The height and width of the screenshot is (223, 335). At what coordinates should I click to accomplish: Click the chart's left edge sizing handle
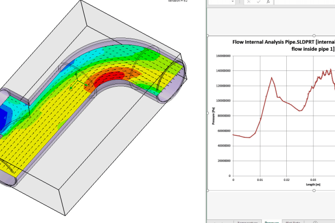click(x=208, y=113)
